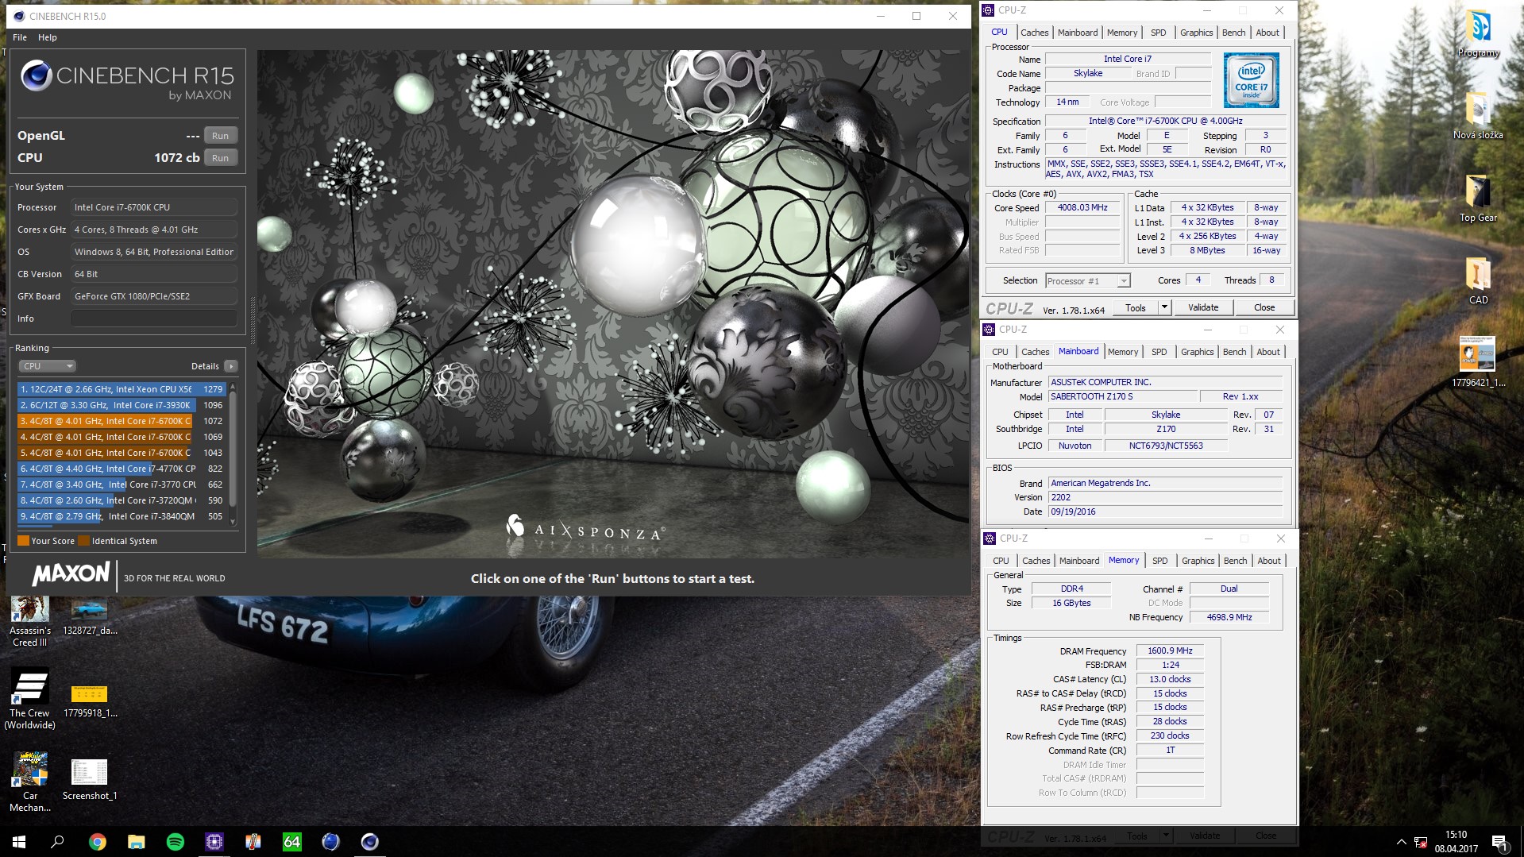Viewport: 1524px width, 857px height.
Task: Select ranking row 1 Intel Xeon 1279
Action: (122, 389)
